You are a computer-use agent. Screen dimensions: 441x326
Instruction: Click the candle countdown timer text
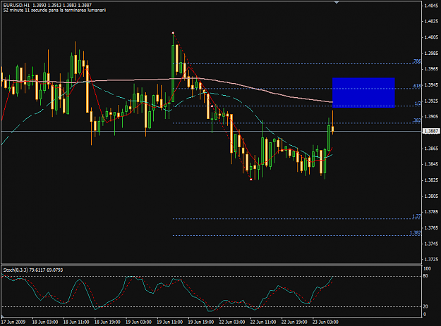pos(54,11)
